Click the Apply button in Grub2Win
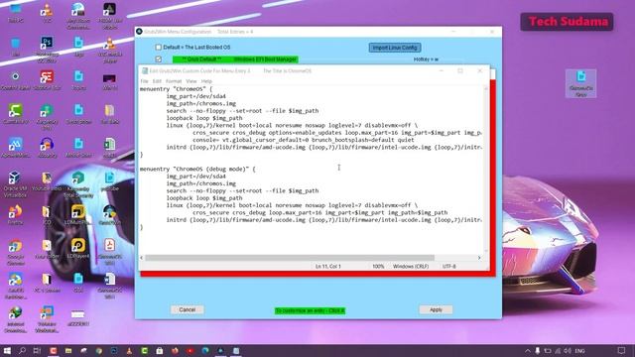 pyautogui.click(x=436, y=309)
